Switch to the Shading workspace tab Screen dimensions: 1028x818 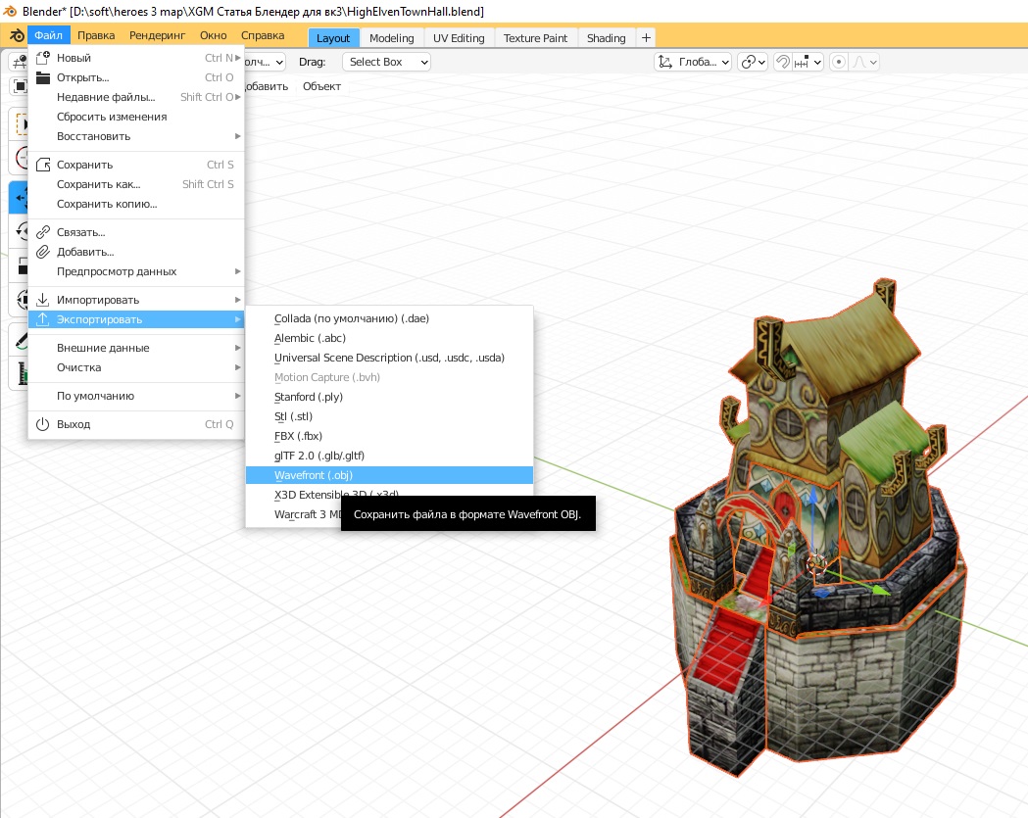tap(606, 38)
